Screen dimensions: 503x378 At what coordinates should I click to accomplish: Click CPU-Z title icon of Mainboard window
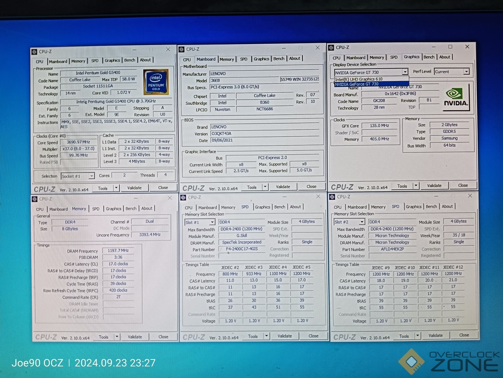coord(181,49)
